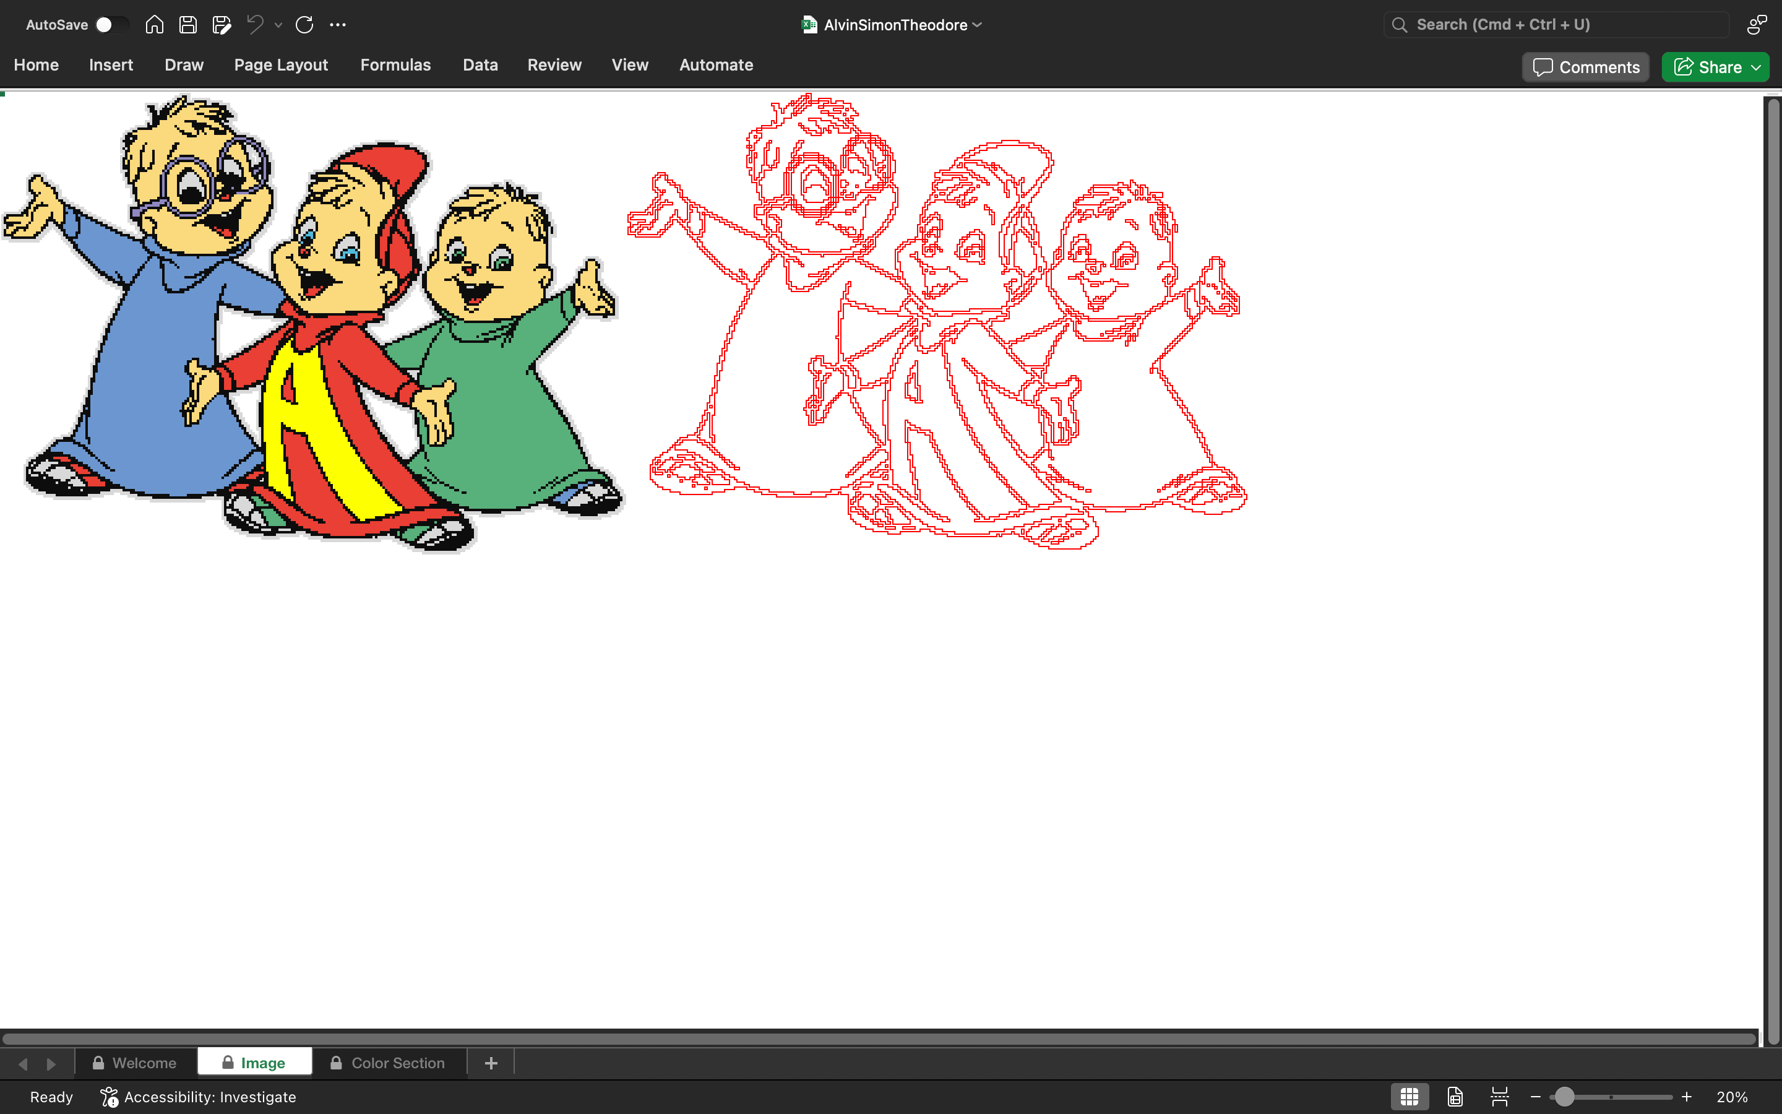Click the Comments button

pos(1585,67)
